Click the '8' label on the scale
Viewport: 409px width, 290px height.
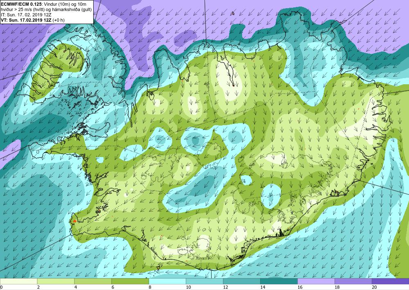pos(150,287)
